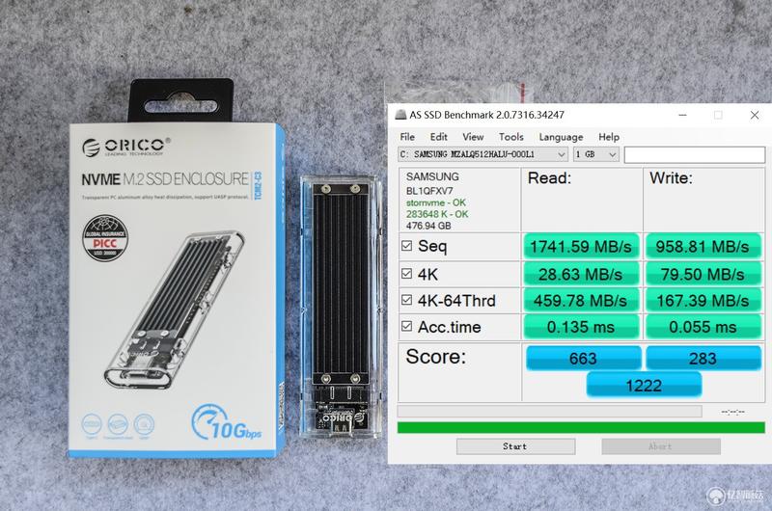Maximize the AS SSD Benchmark window
Screen dimensions: 772x511
point(718,115)
